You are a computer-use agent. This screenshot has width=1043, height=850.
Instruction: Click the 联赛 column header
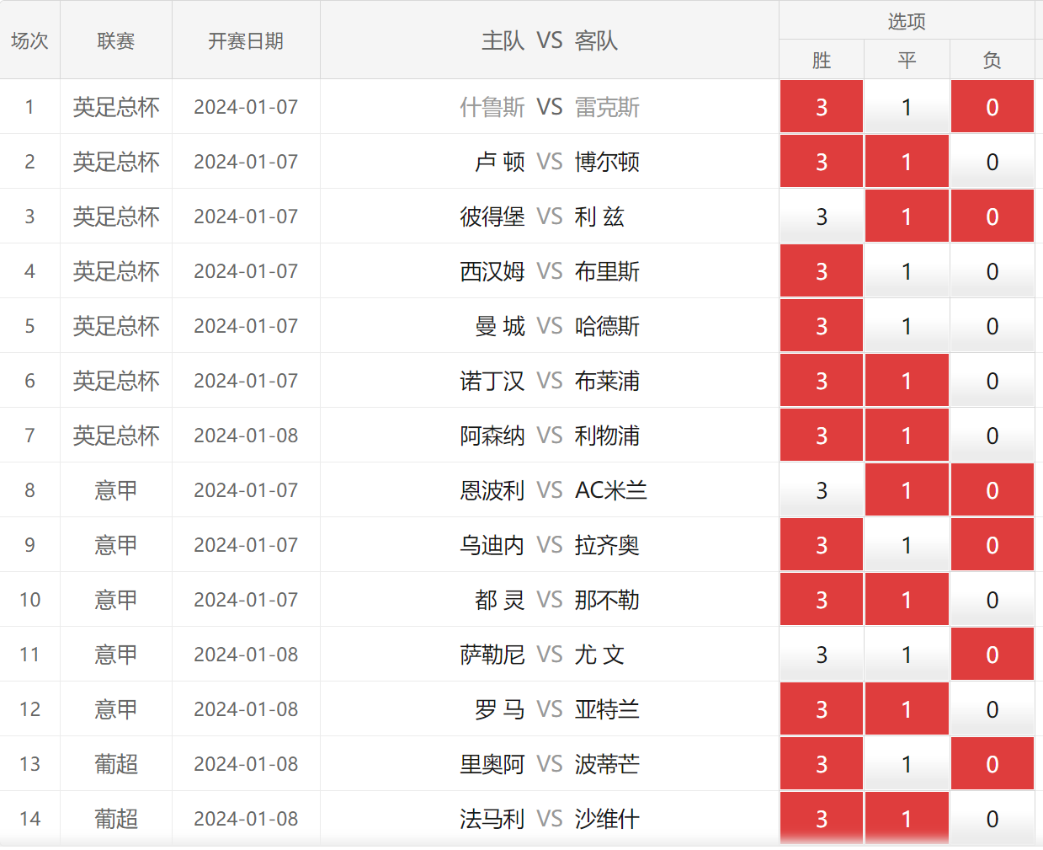point(116,40)
